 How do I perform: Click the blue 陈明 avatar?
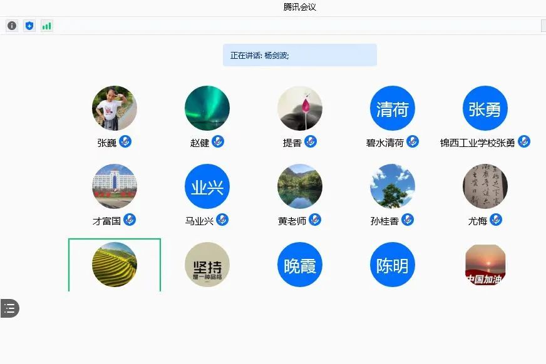(393, 265)
